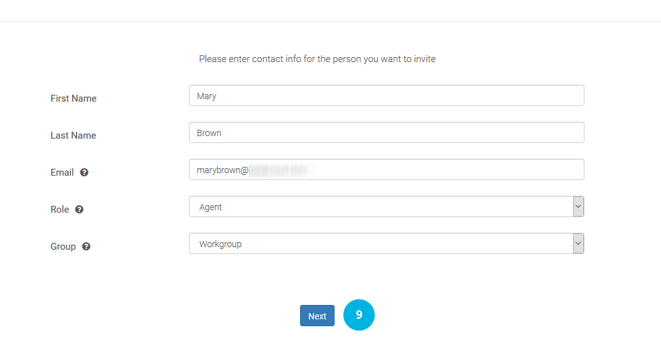Expand the Group dropdown arrow

pyautogui.click(x=578, y=243)
